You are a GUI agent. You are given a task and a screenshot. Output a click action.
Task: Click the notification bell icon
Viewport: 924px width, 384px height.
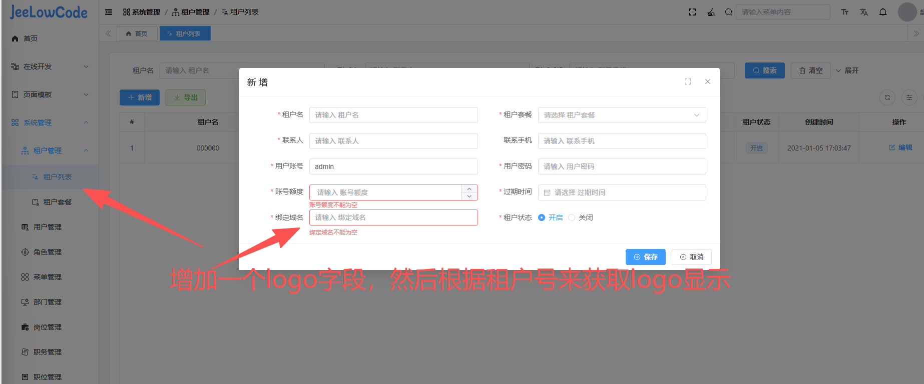tap(883, 12)
